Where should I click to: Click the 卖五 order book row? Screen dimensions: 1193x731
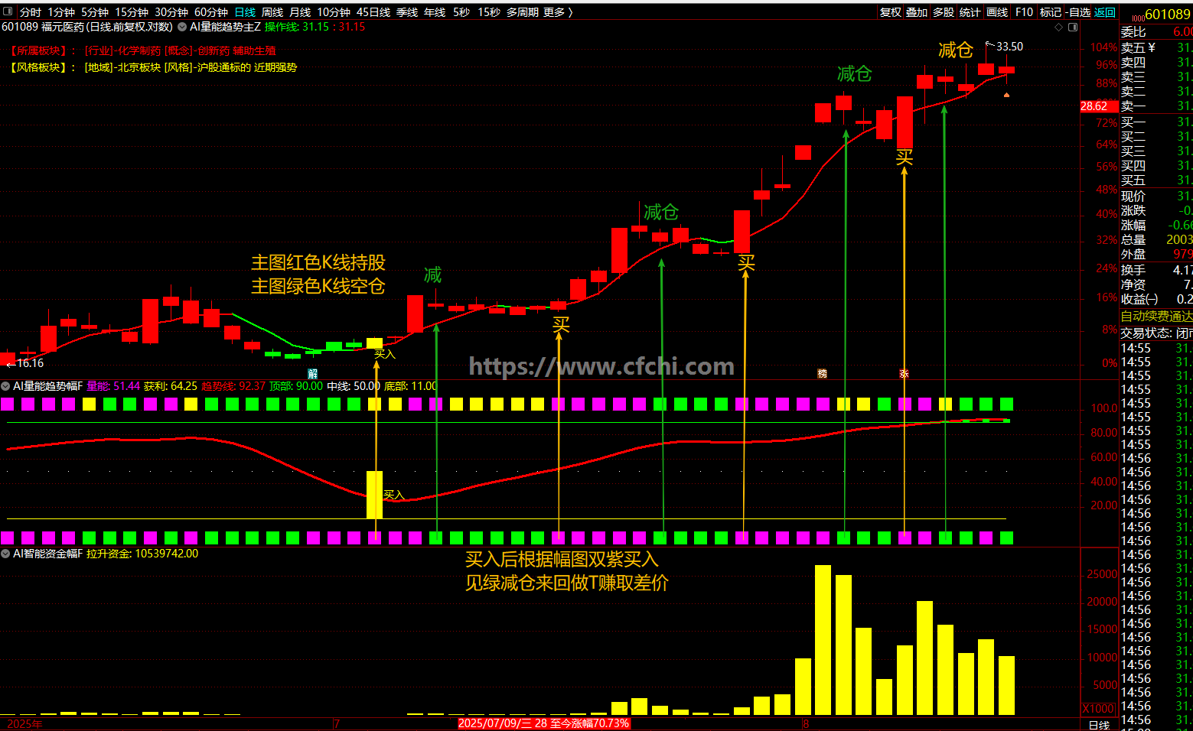pos(1156,48)
